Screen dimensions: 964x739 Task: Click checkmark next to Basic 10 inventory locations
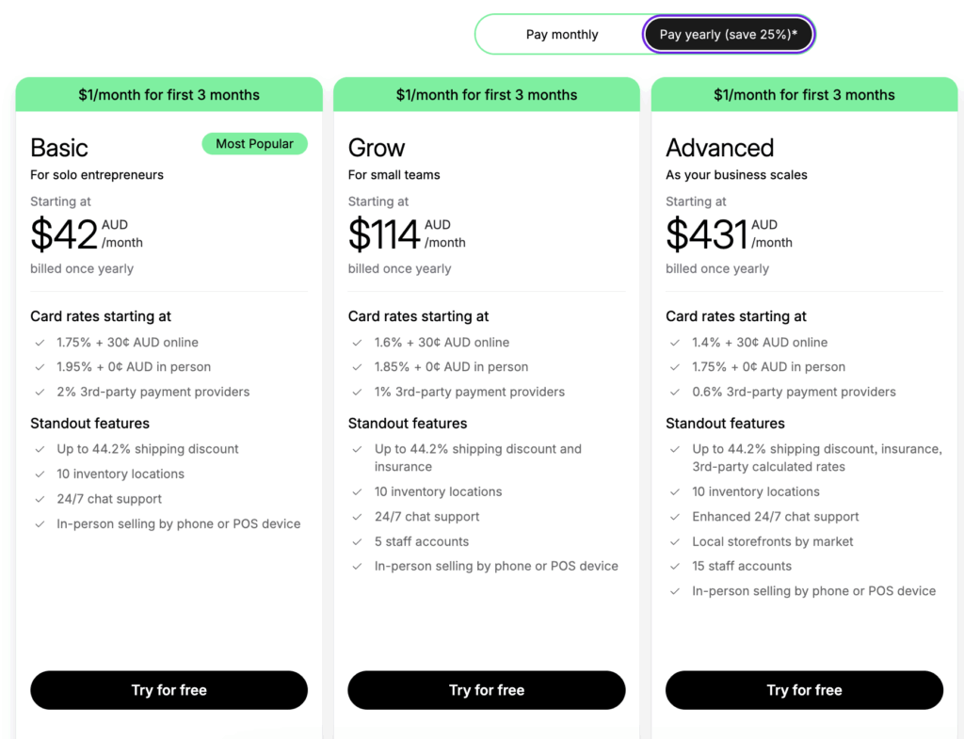click(40, 474)
